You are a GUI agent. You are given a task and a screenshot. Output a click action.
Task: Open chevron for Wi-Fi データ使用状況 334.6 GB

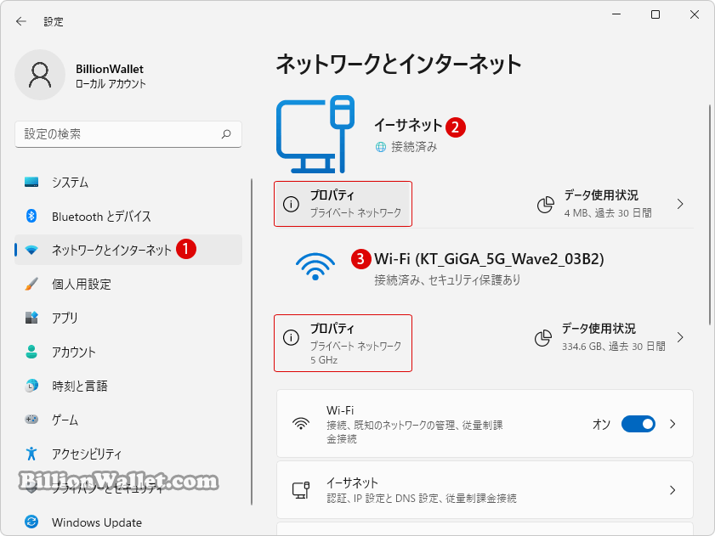click(680, 337)
